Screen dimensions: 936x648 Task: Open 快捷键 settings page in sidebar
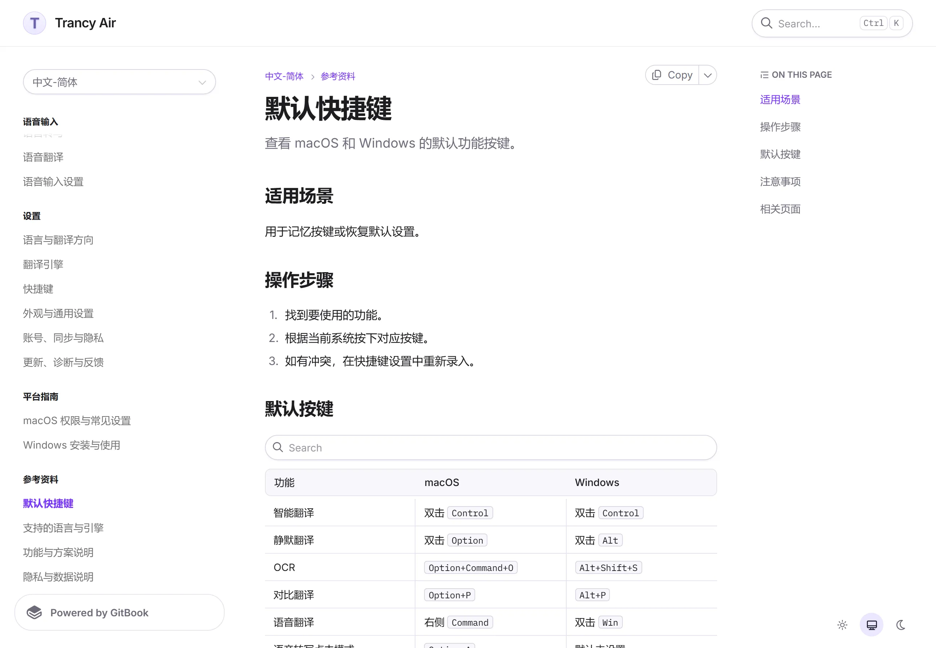pos(38,289)
